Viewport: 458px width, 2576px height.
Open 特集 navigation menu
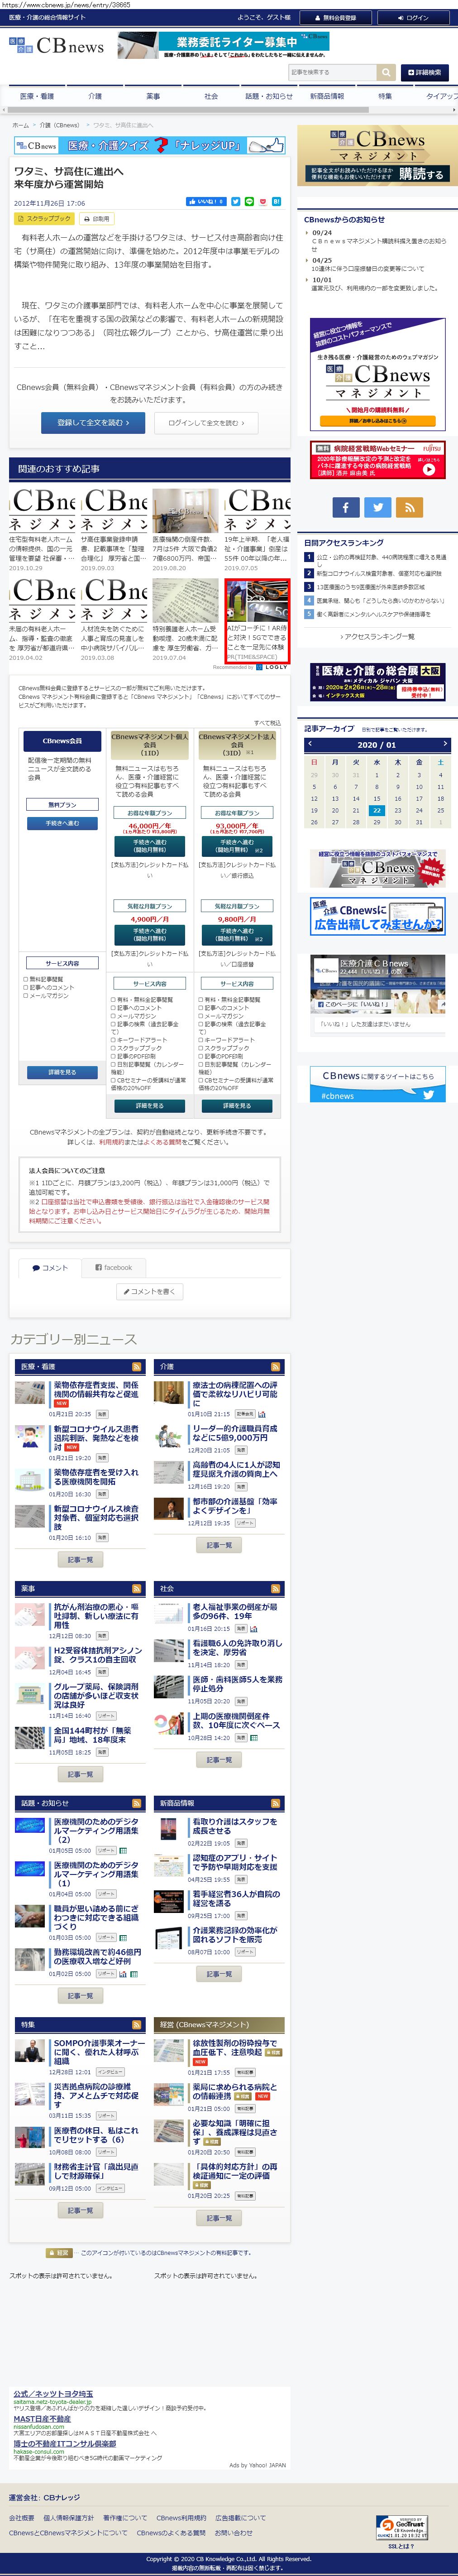click(x=385, y=96)
